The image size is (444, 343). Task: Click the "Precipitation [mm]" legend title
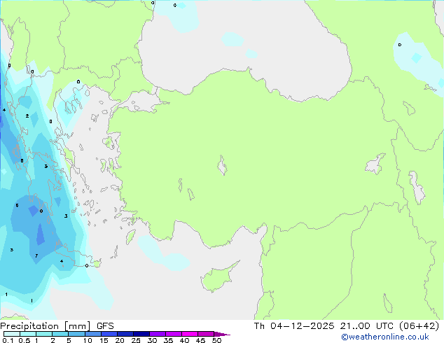click(46, 326)
